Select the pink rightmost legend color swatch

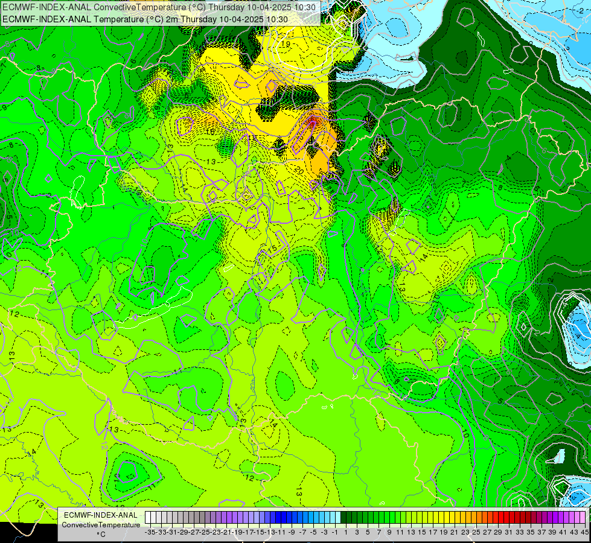pyautogui.click(x=582, y=518)
